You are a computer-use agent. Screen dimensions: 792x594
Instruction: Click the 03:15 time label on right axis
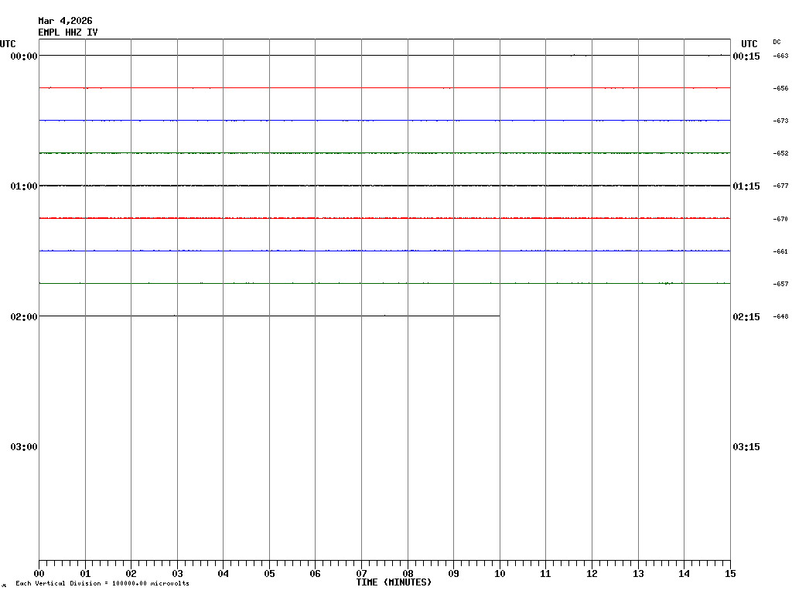[746, 447]
